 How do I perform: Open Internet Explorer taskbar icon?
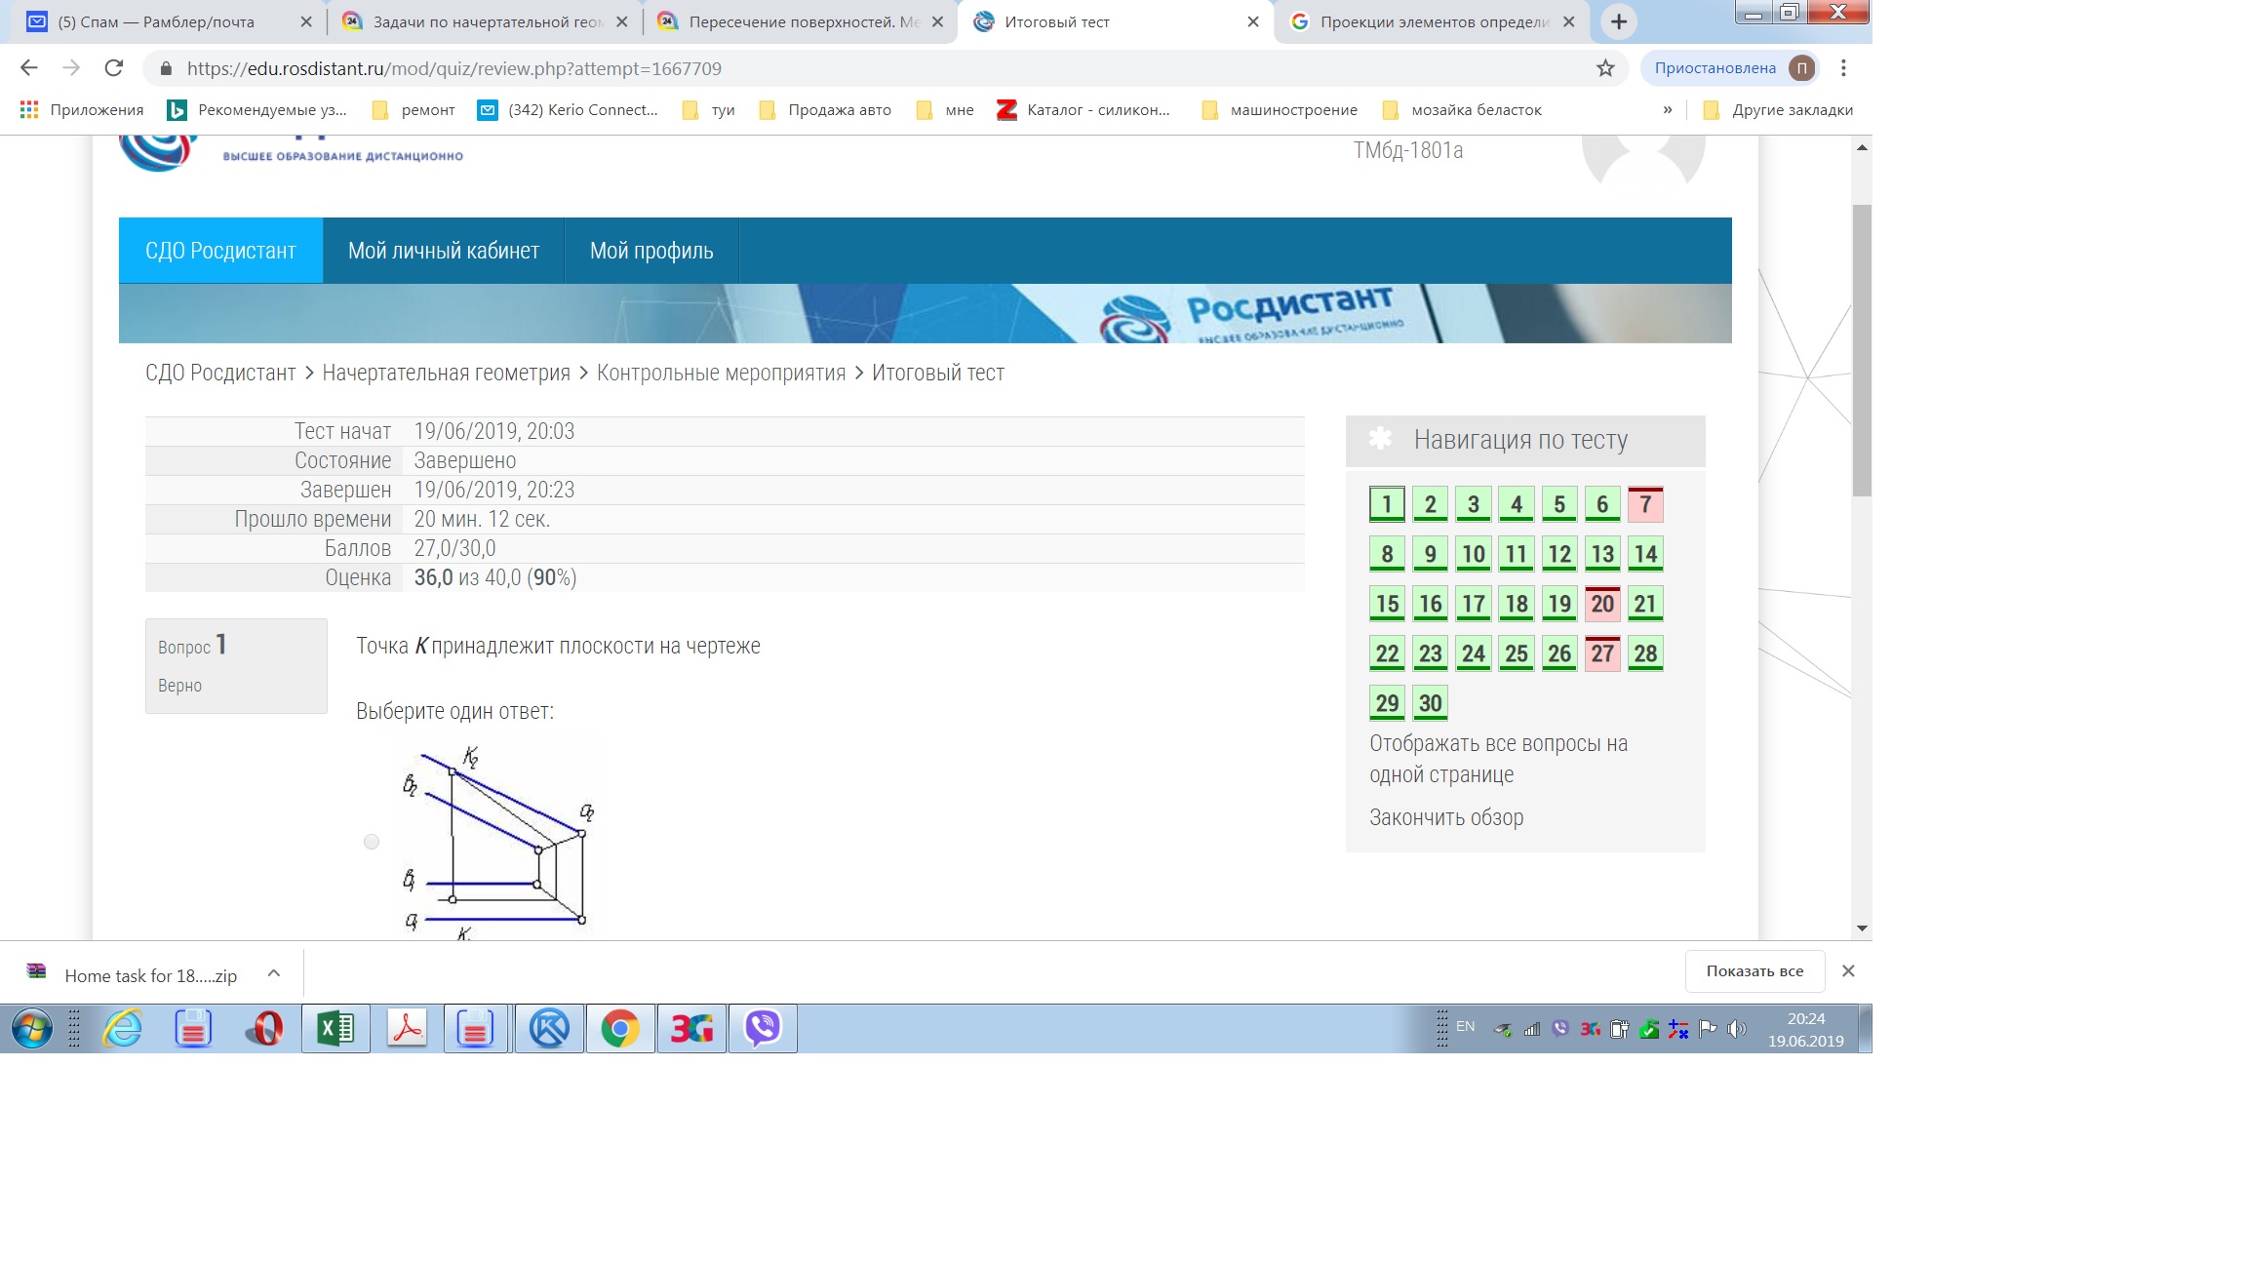pos(123,1029)
